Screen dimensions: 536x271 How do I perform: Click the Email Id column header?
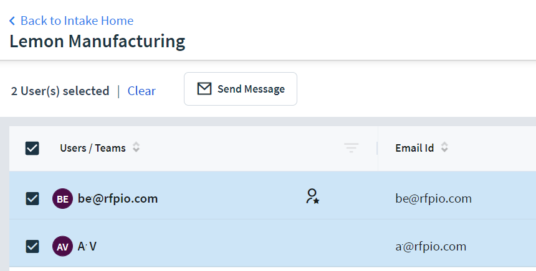(414, 148)
